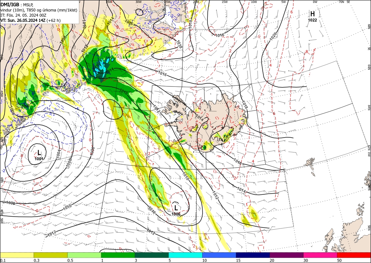Viewport: 371px width, 263px height.
Task: Click the pink 30–50 mm legend swatch
Action: click(321, 255)
